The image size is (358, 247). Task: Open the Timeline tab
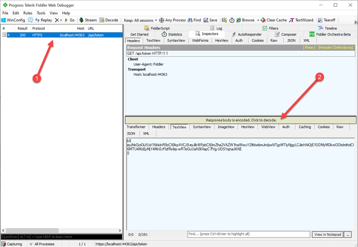point(327,28)
